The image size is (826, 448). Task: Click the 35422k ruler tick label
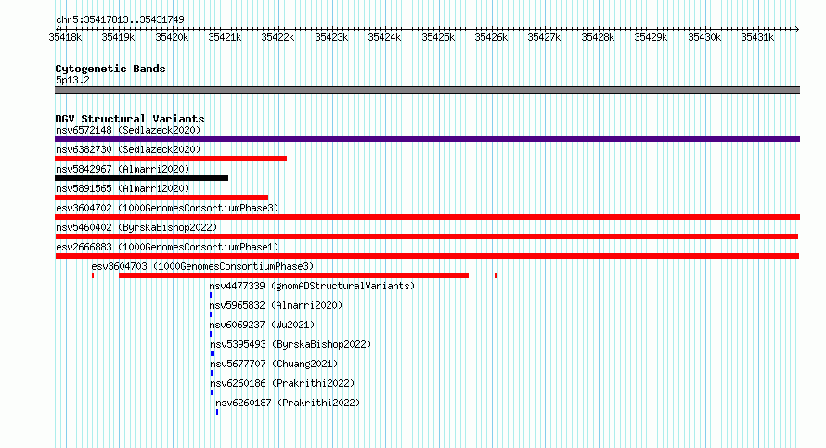coord(278,37)
